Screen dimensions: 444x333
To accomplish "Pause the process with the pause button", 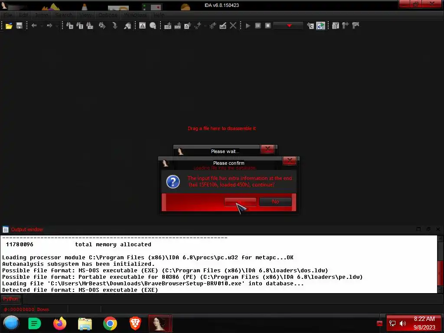I will [258, 26].
